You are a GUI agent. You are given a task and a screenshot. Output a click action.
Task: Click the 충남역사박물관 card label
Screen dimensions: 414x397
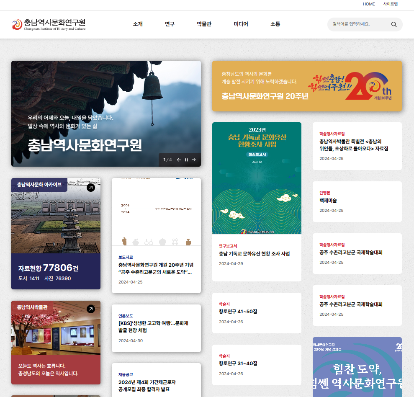pyautogui.click(x=32, y=307)
